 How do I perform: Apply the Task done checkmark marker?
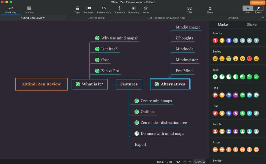point(256,77)
